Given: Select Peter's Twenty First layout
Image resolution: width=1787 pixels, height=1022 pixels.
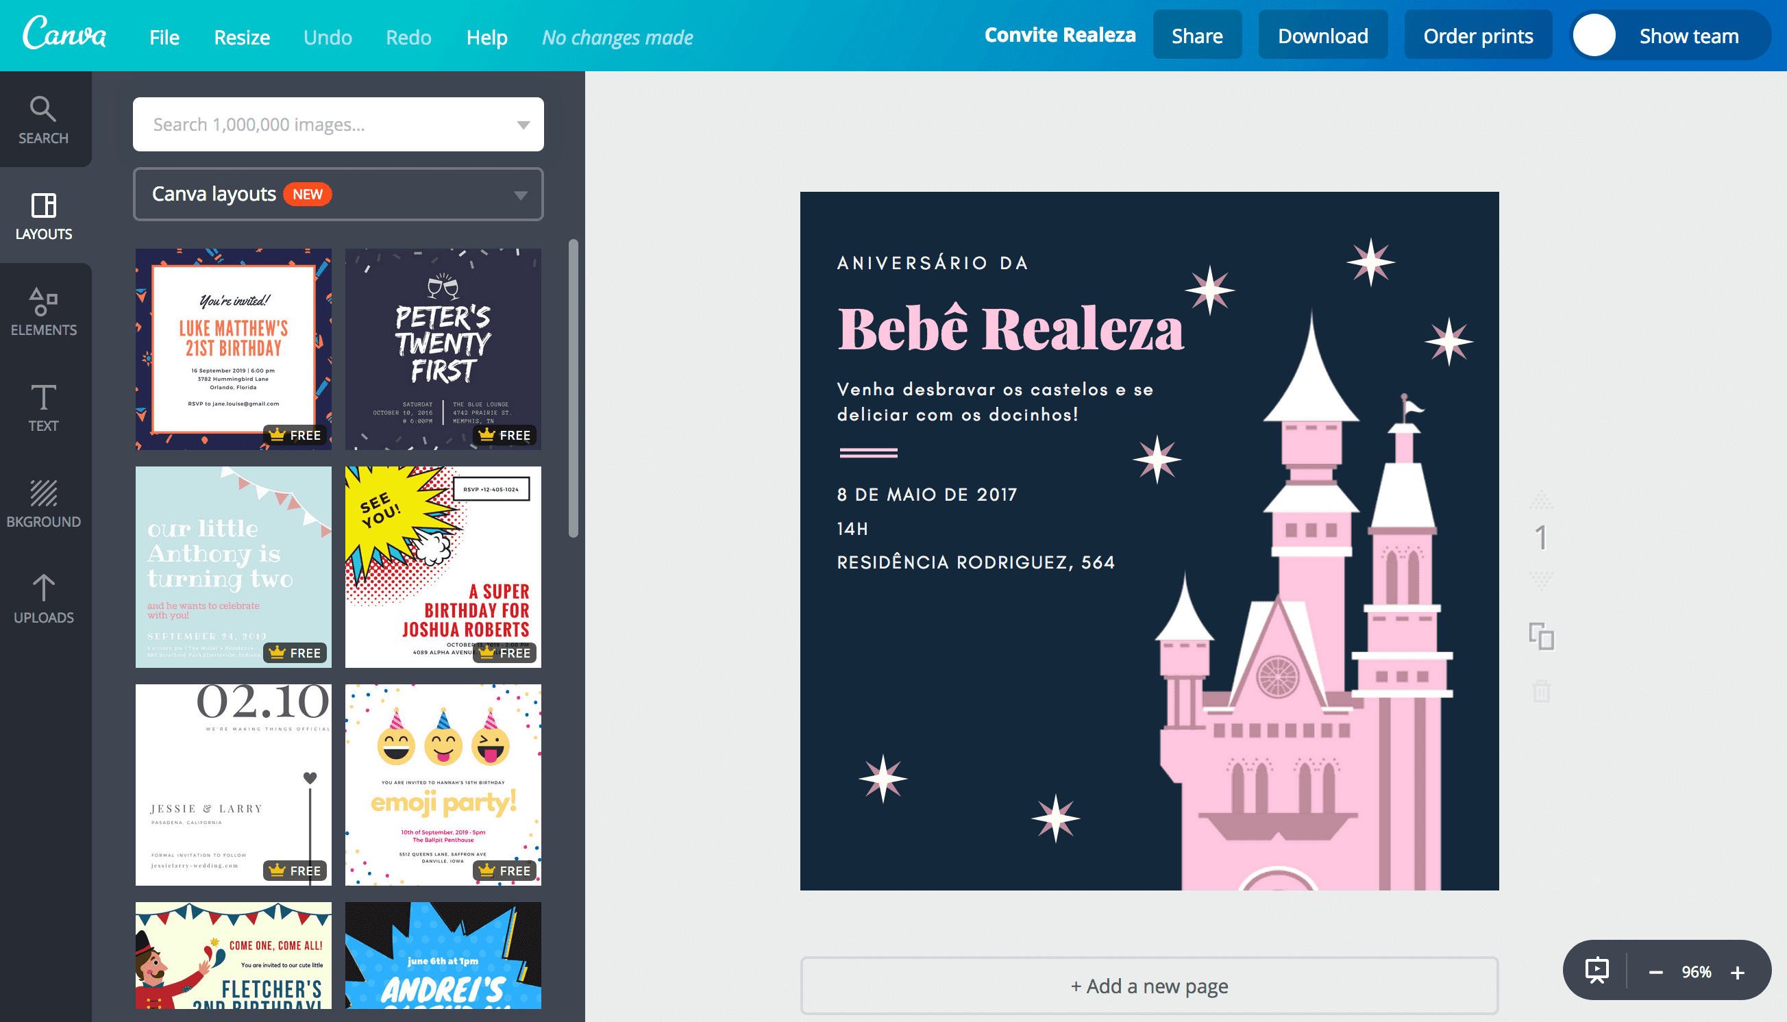Looking at the screenshot, I should (443, 349).
